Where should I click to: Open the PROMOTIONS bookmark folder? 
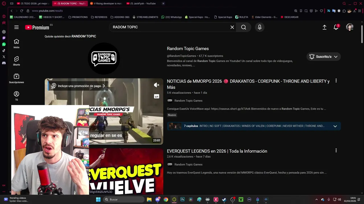pos(78,17)
